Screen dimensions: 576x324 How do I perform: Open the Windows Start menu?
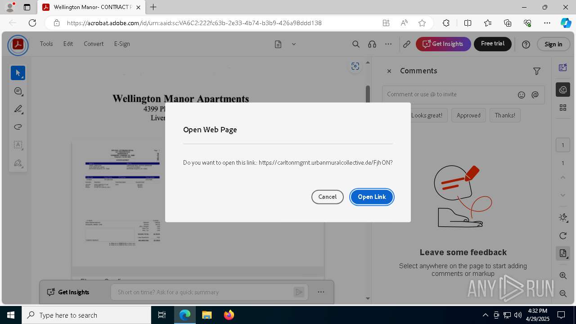point(11,315)
